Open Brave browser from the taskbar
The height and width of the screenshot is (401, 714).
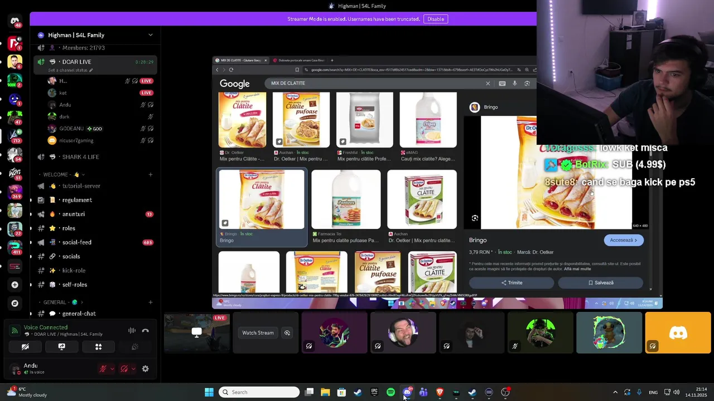440,392
